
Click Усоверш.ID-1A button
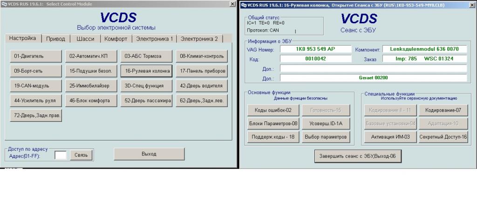(326, 123)
